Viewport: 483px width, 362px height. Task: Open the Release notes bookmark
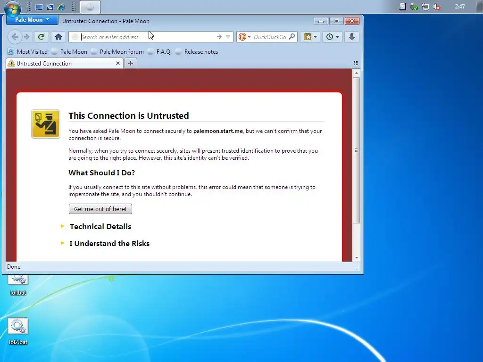[197, 52]
